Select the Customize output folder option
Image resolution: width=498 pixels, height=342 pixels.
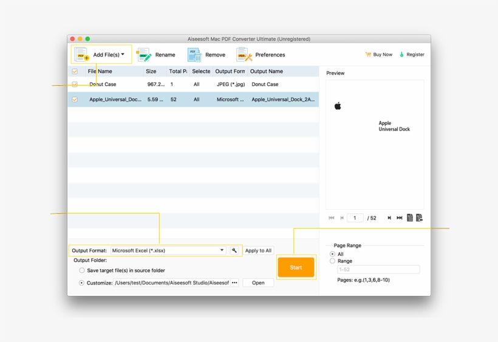click(81, 283)
